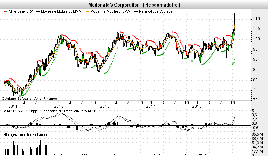This screenshot has width=268, height=156.
Task: Click the 95 price axis label
Action: (255, 49)
